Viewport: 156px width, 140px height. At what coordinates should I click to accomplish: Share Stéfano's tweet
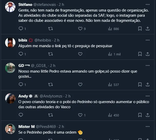148,29
